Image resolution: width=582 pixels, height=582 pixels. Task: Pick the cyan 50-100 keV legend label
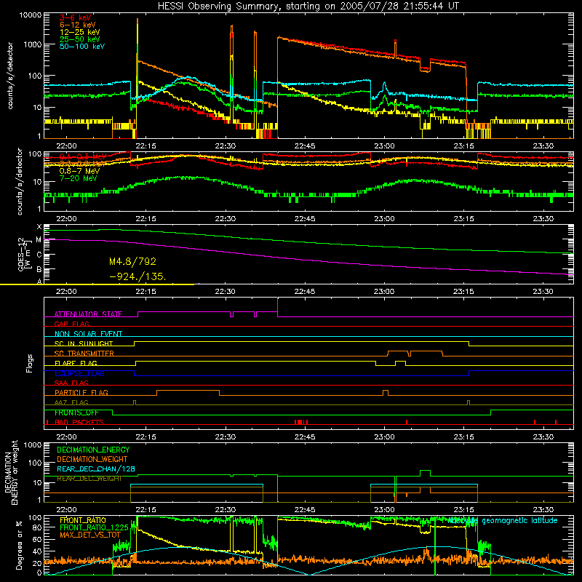[82, 47]
